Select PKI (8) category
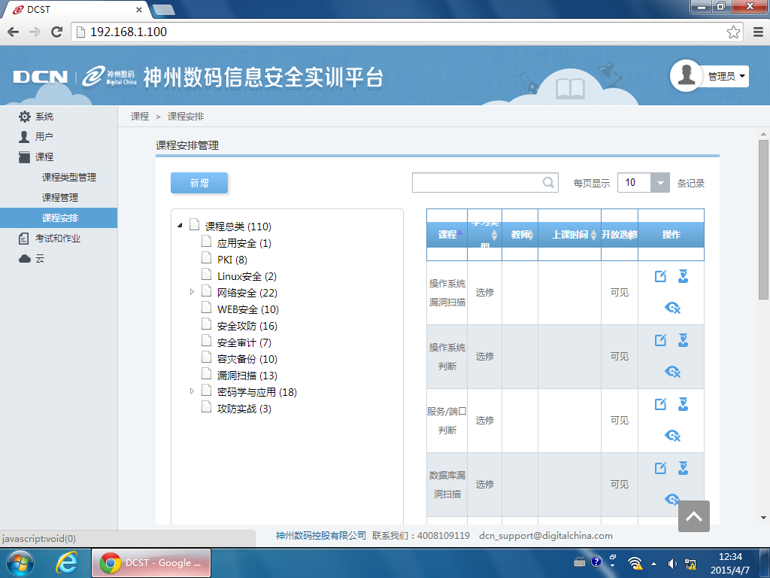This screenshot has height=578, width=770. [x=232, y=260]
